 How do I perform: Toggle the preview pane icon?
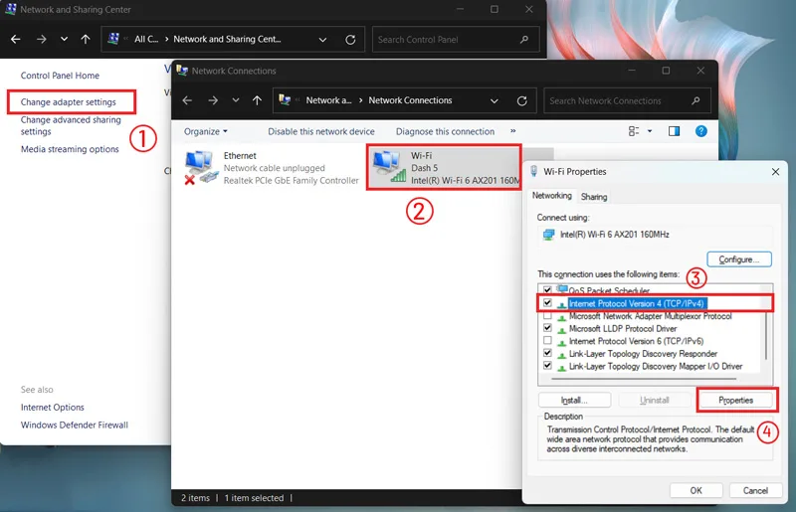click(x=674, y=131)
